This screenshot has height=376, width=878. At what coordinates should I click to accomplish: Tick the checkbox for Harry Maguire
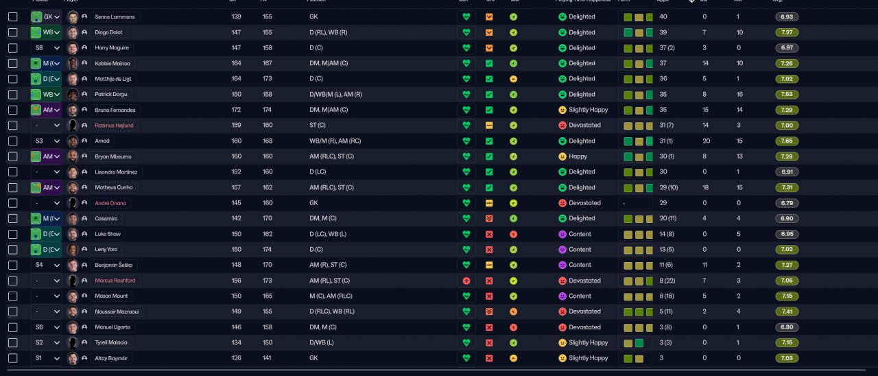(x=13, y=48)
